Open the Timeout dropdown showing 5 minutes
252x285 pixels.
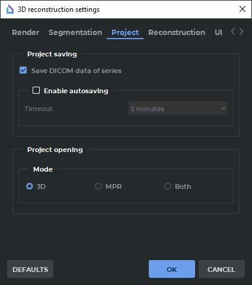click(x=178, y=108)
